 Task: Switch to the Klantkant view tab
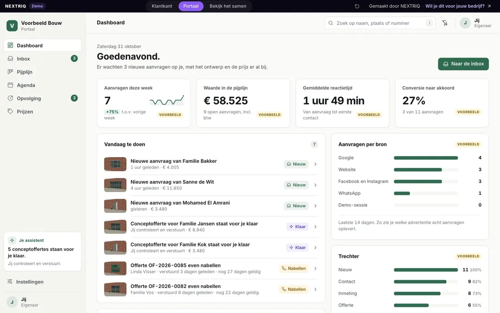coord(162,6)
